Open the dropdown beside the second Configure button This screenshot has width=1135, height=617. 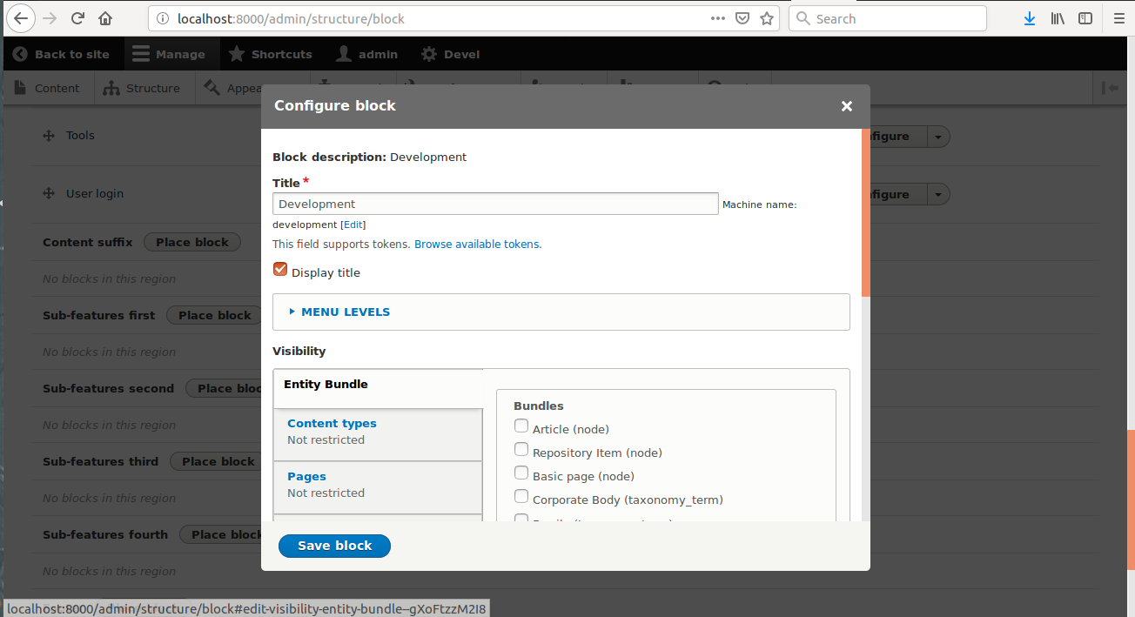tap(938, 194)
